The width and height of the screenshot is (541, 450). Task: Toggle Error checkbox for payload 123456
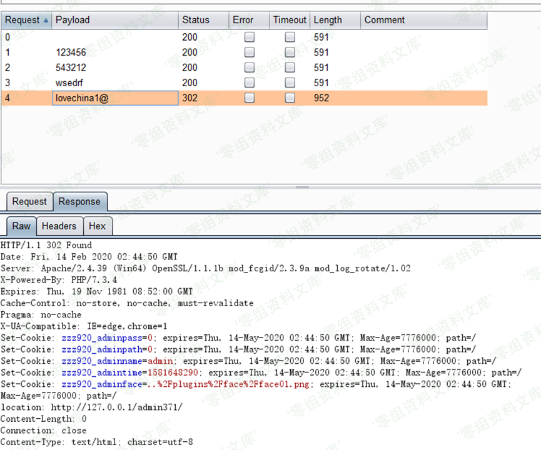point(250,52)
